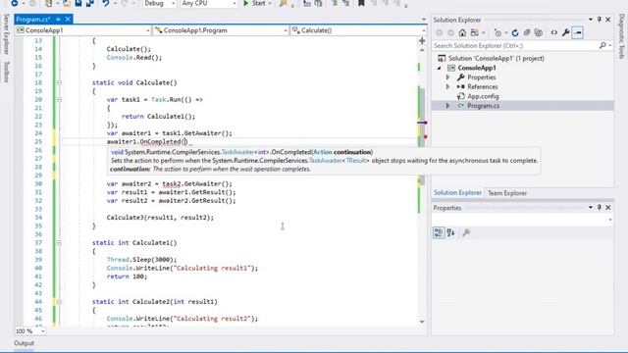Toggle Alphabetical sort in Properties panel
The image size is (628, 353).
point(451,233)
